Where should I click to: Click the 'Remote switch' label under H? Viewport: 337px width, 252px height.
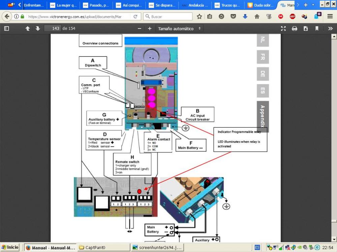point(127,162)
